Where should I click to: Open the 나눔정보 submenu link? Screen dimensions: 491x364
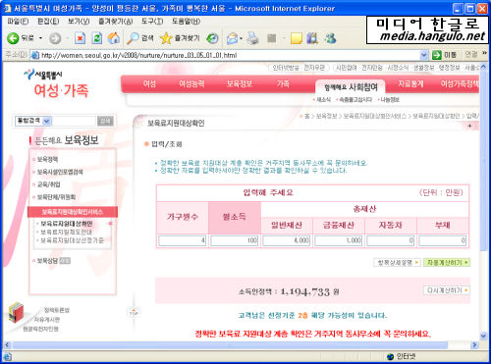click(390, 99)
